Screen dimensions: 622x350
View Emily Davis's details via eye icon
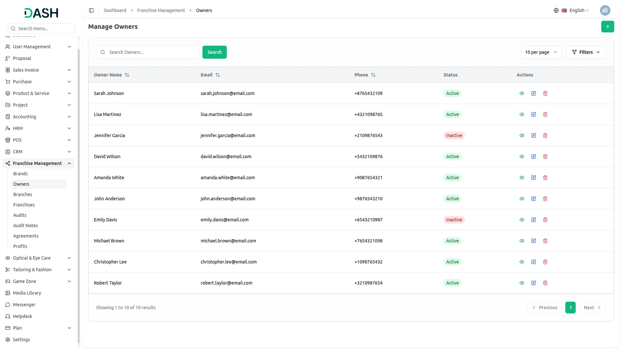coord(522,220)
